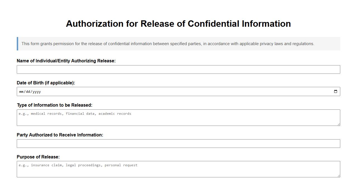Click the blue accent bar beside the notice

click(x=18, y=43)
